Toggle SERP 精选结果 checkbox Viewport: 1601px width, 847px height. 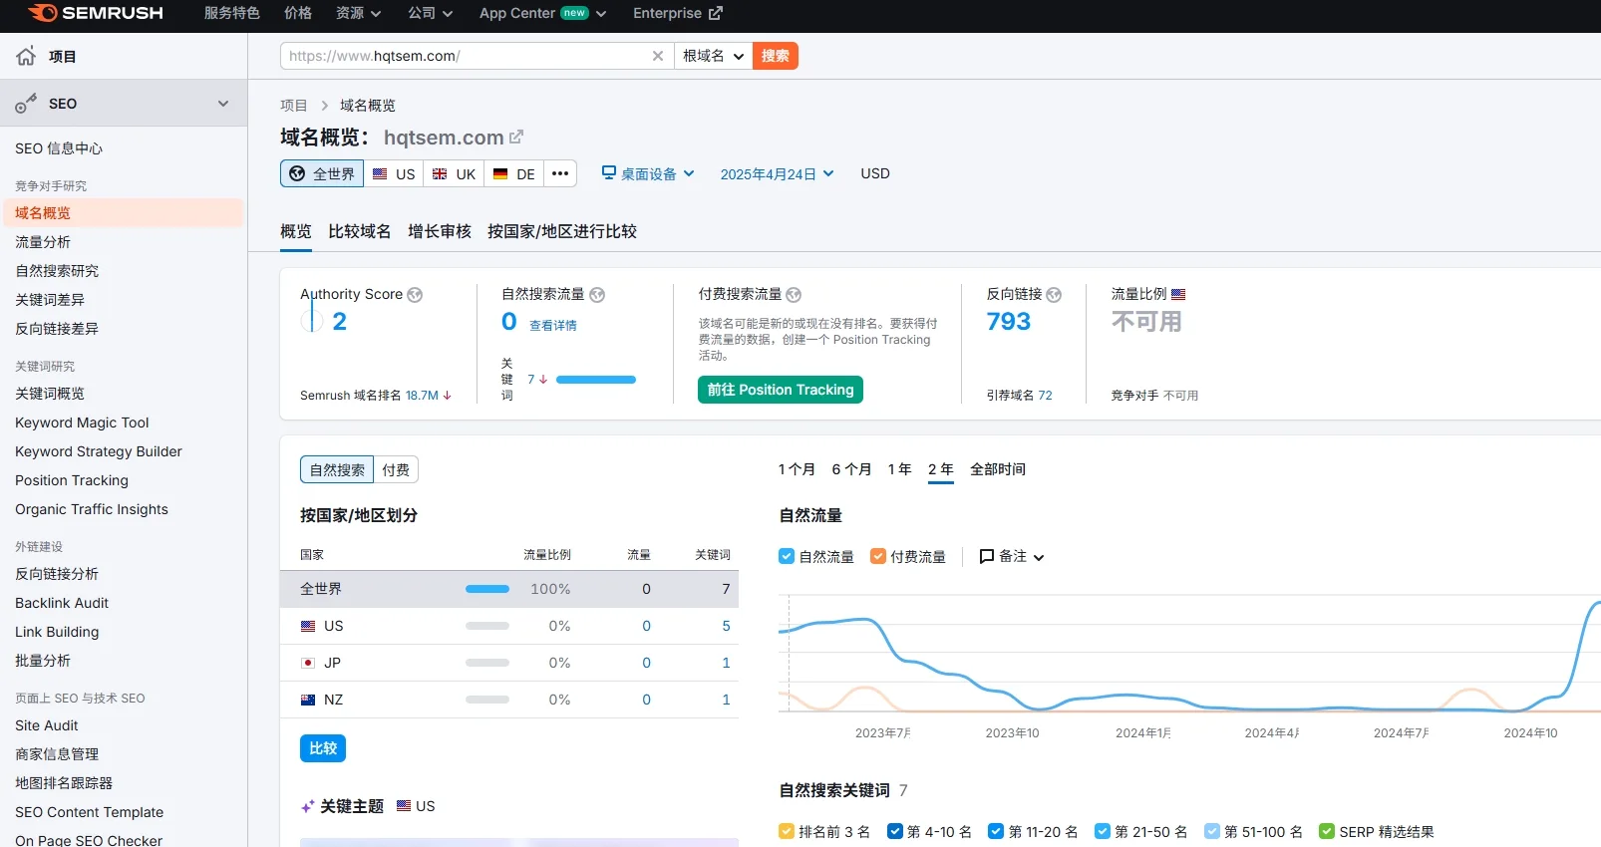(1327, 831)
